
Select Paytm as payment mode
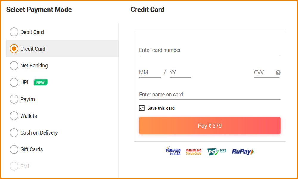[14, 99]
